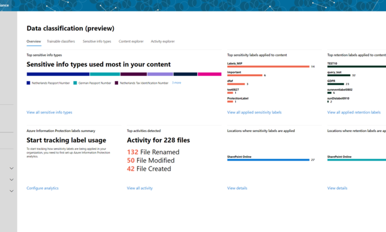View details for sensitivity label locations

(237, 188)
